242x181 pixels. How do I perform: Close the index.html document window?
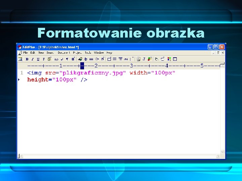223,53
